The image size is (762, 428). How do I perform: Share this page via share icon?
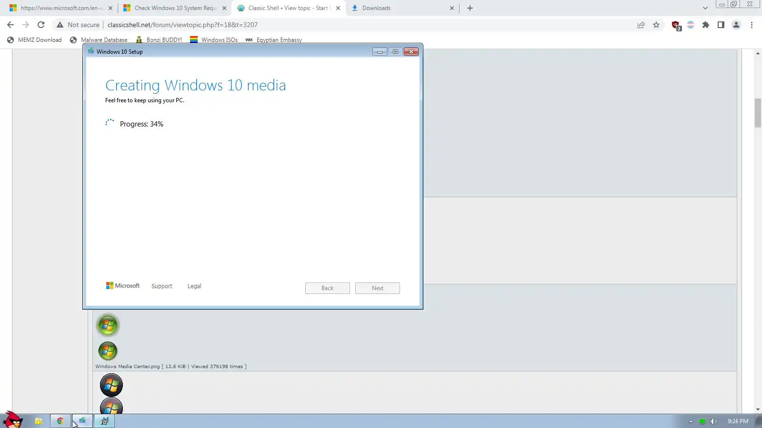tap(641, 25)
